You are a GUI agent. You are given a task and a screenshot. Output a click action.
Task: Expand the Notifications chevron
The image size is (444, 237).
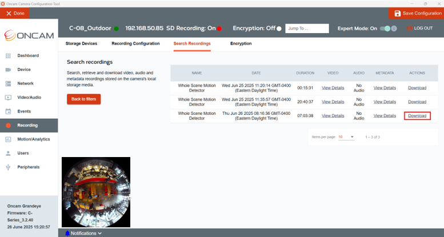[99, 234]
